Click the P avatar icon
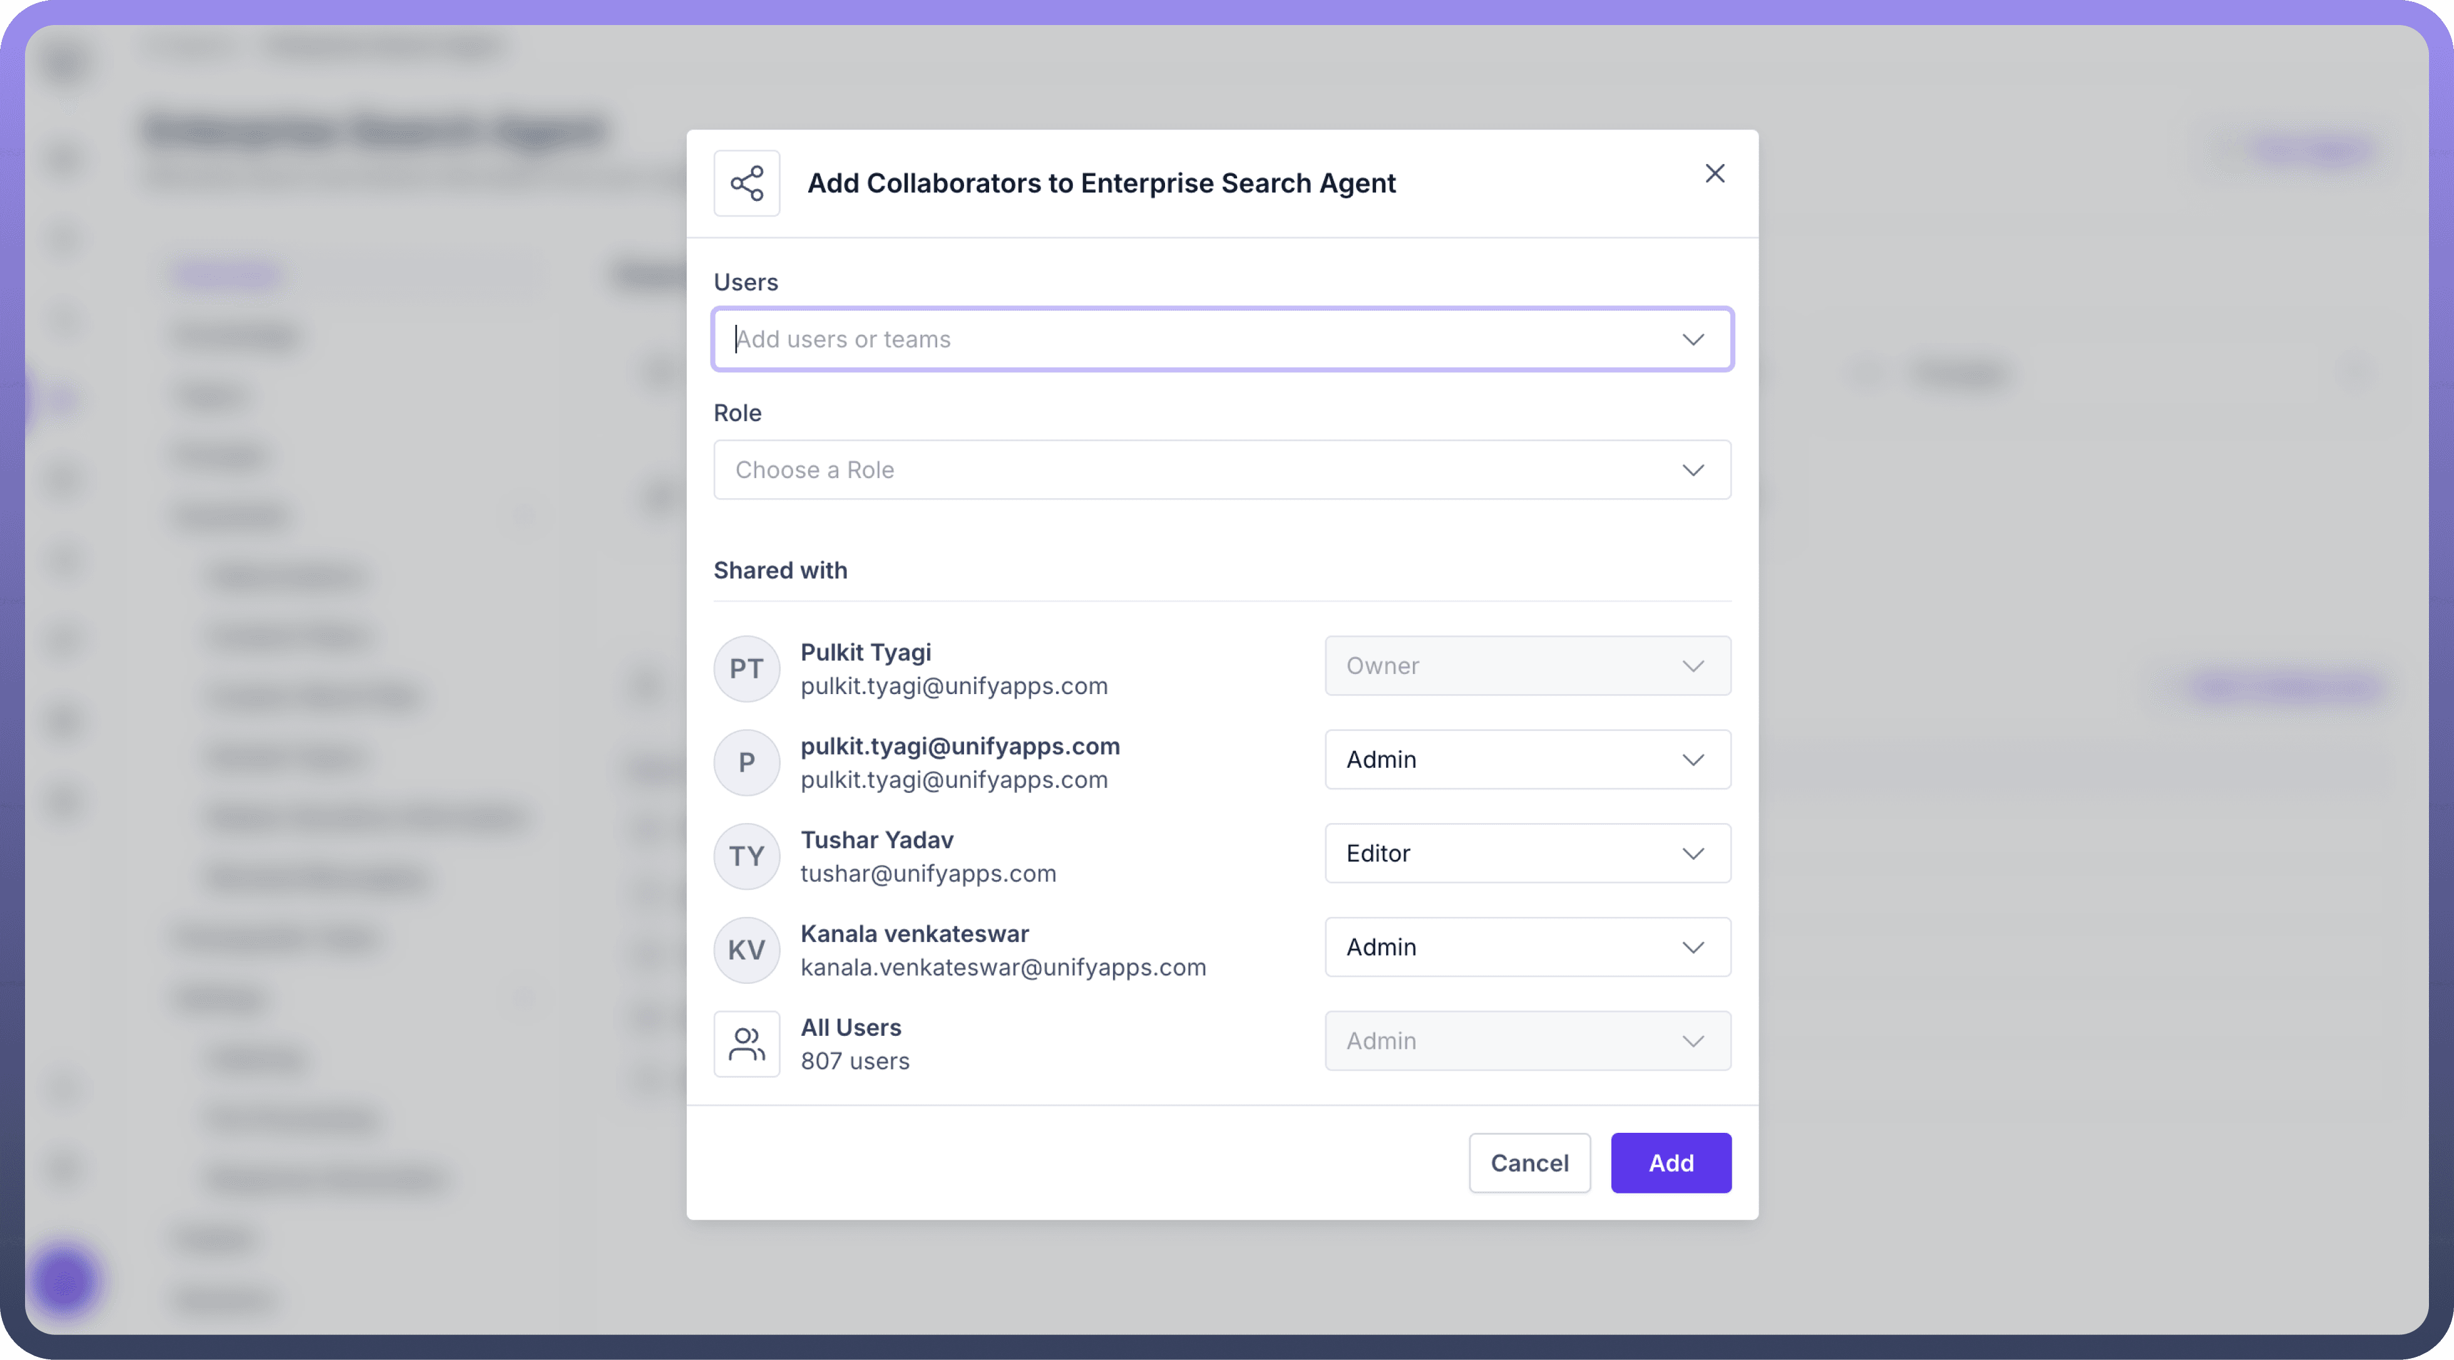2454x1360 pixels. (x=746, y=762)
